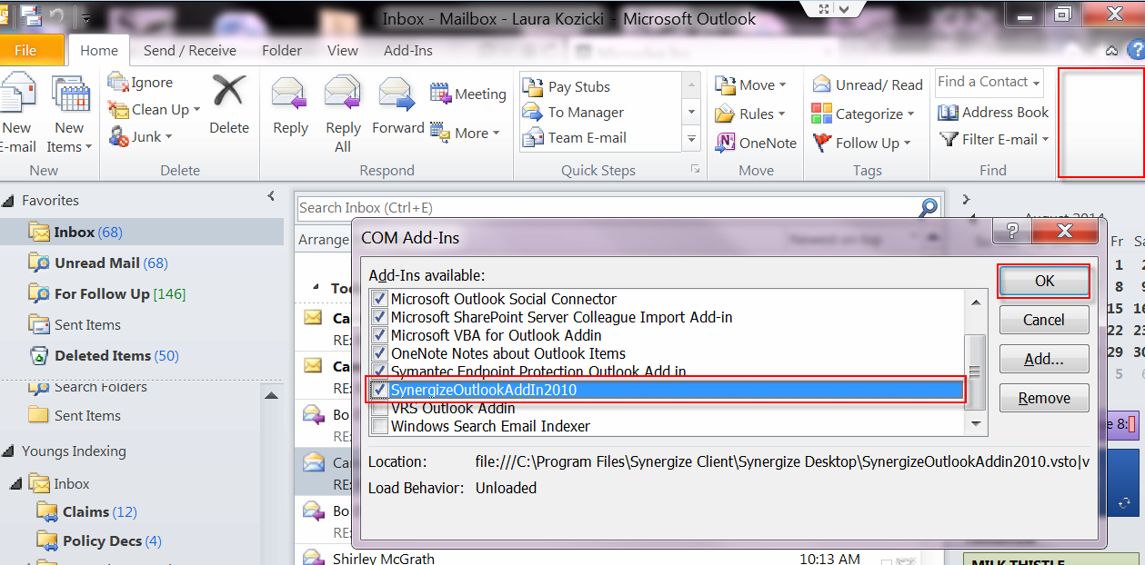Minimize the folder pane with the chevron

[x=270, y=196]
